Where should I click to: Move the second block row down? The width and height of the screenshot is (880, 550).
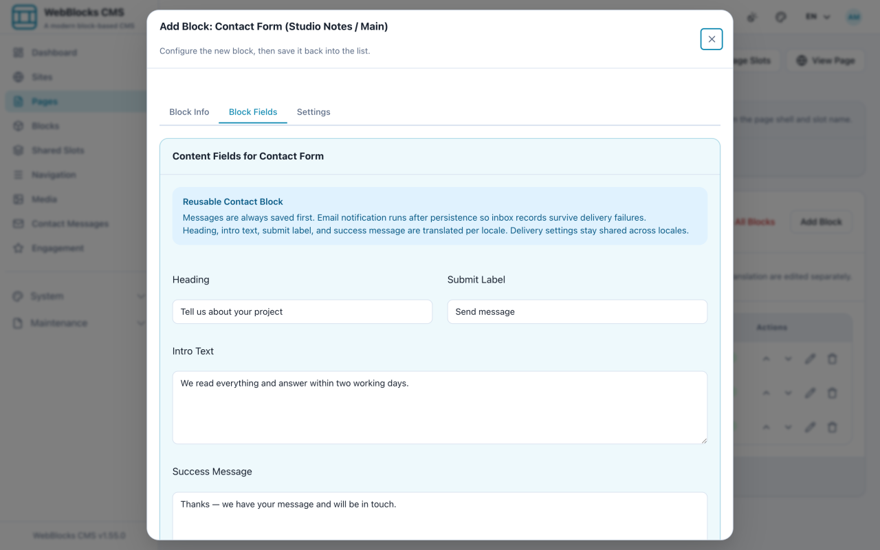pos(789,393)
